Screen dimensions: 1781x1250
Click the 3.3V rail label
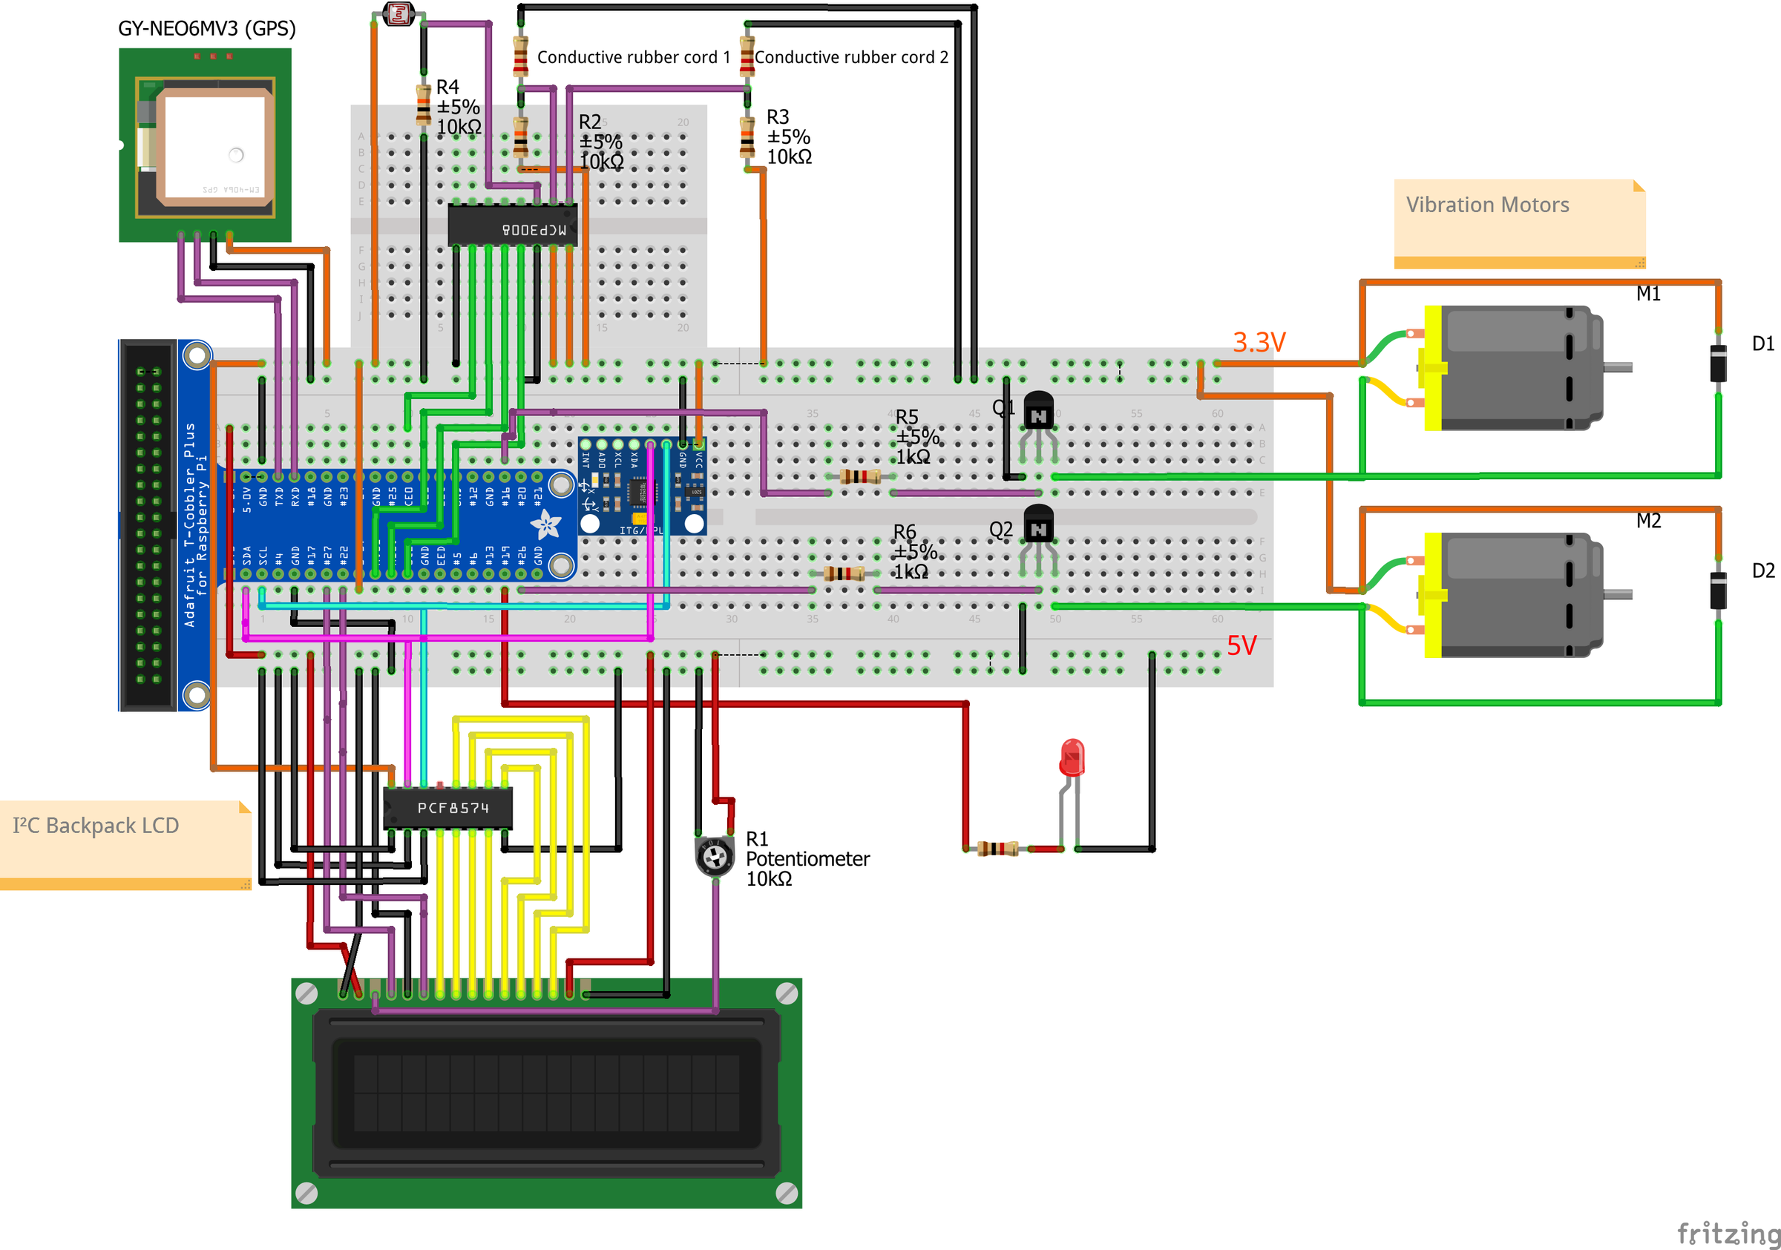pos(1259,342)
